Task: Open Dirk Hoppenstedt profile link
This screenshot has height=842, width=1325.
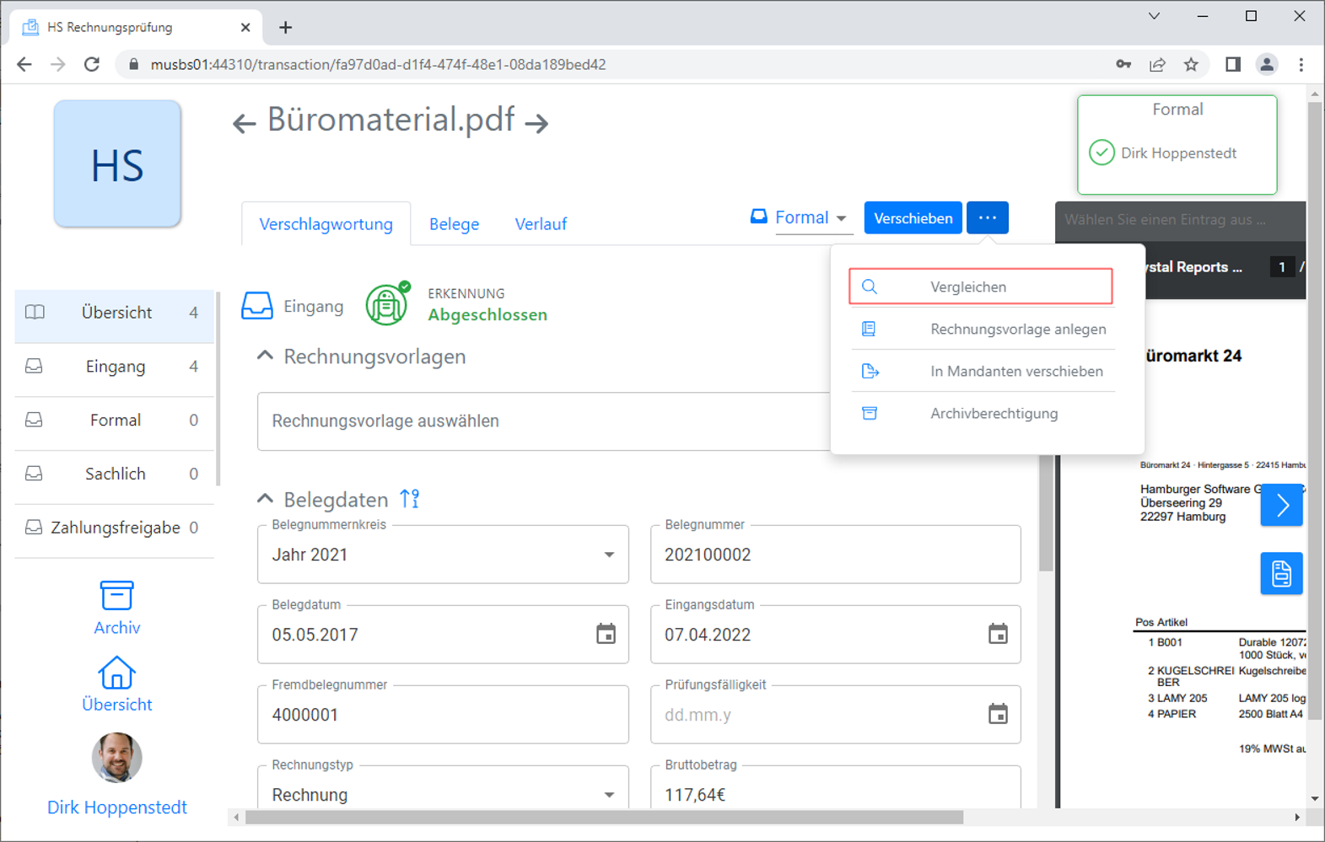Action: click(x=117, y=807)
